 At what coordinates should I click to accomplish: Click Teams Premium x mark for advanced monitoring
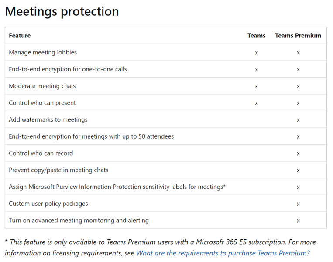pos(298,221)
